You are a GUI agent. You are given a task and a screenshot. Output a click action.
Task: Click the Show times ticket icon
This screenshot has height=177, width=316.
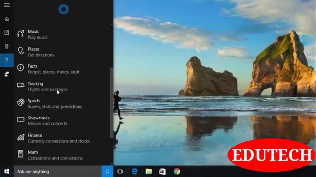click(x=21, y=119)
